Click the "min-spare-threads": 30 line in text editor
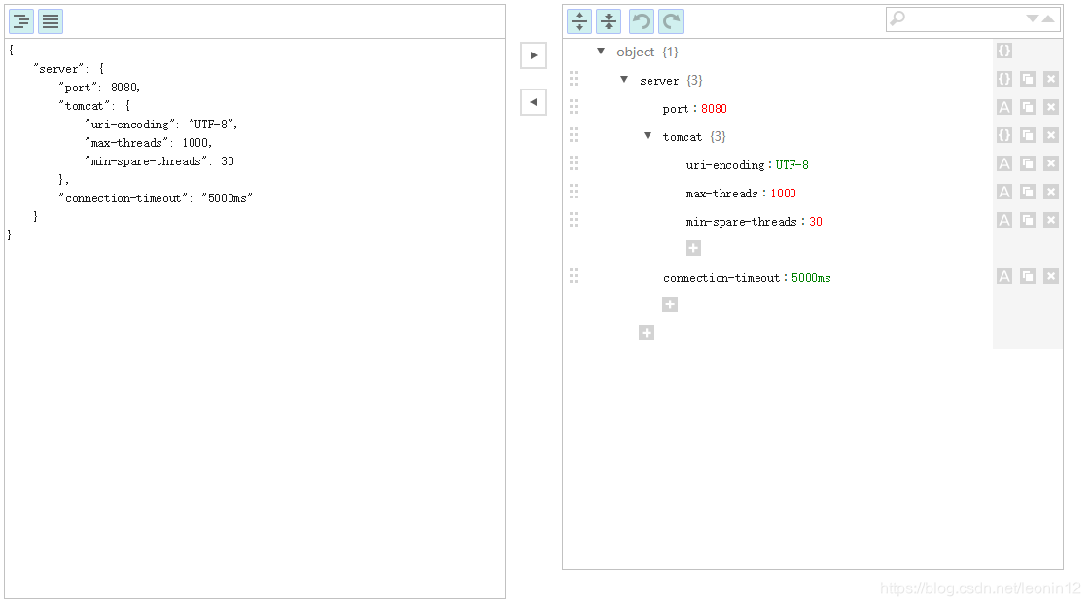This screenshot has height=606, width=1090. [x=159, y=161]
